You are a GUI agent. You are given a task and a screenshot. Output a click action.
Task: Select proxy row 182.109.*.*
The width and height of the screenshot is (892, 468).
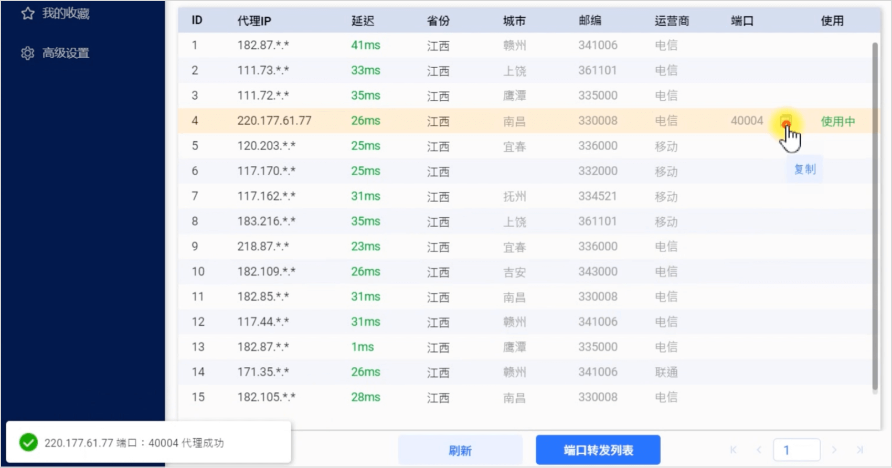tap(525, 272)
